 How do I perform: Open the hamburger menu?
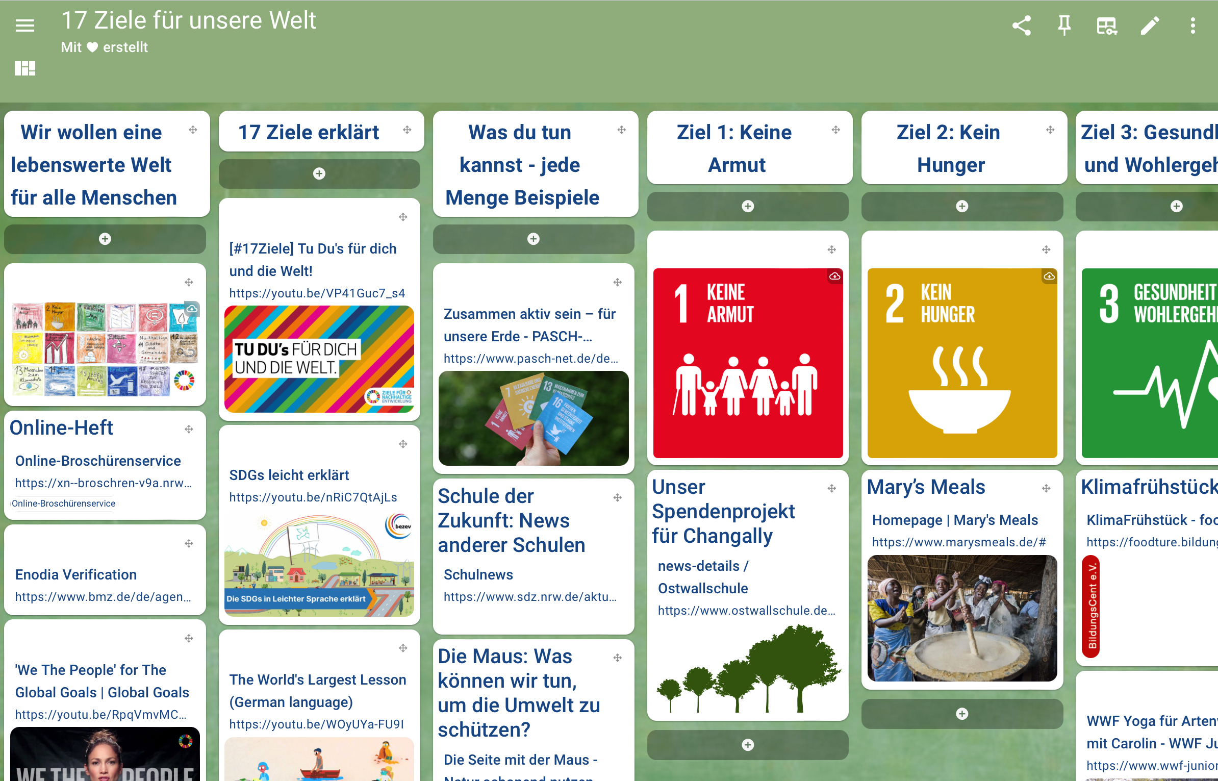(x=25, y=26)
